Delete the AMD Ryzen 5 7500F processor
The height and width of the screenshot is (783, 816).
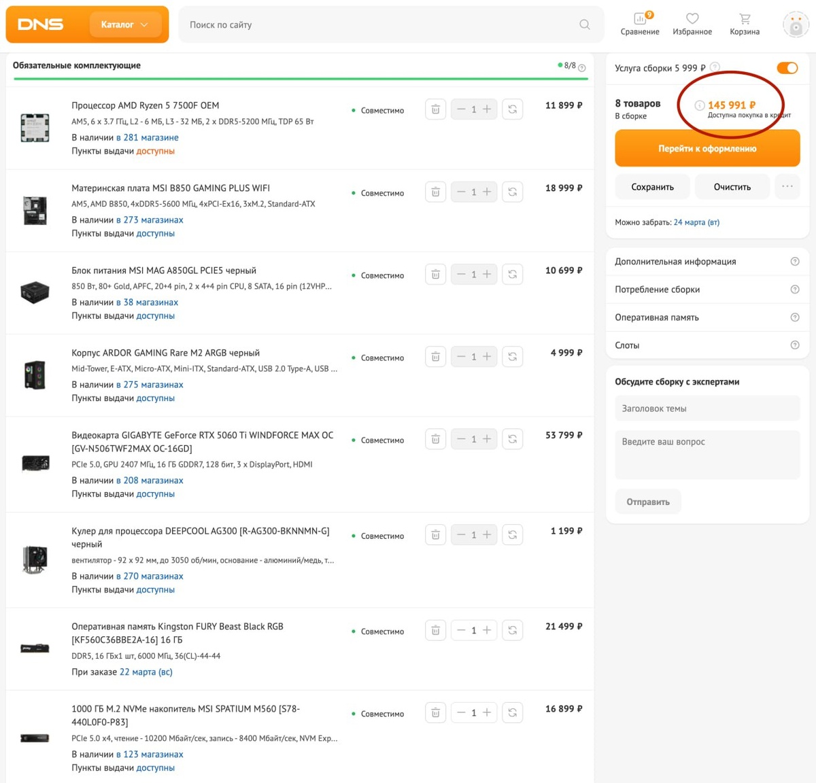click(x=435, y=109)
